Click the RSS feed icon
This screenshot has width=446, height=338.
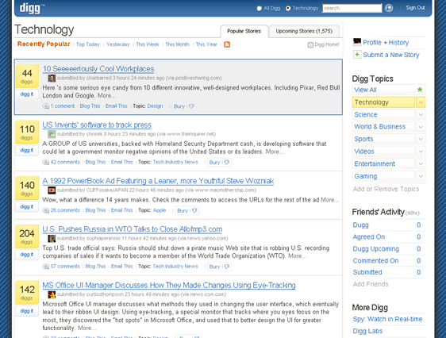(x=227, y=44)
